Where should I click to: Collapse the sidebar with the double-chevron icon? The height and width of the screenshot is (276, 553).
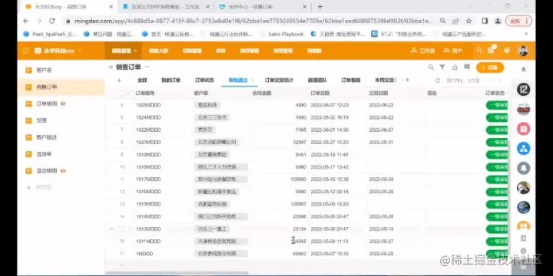[x=111, y=67]
